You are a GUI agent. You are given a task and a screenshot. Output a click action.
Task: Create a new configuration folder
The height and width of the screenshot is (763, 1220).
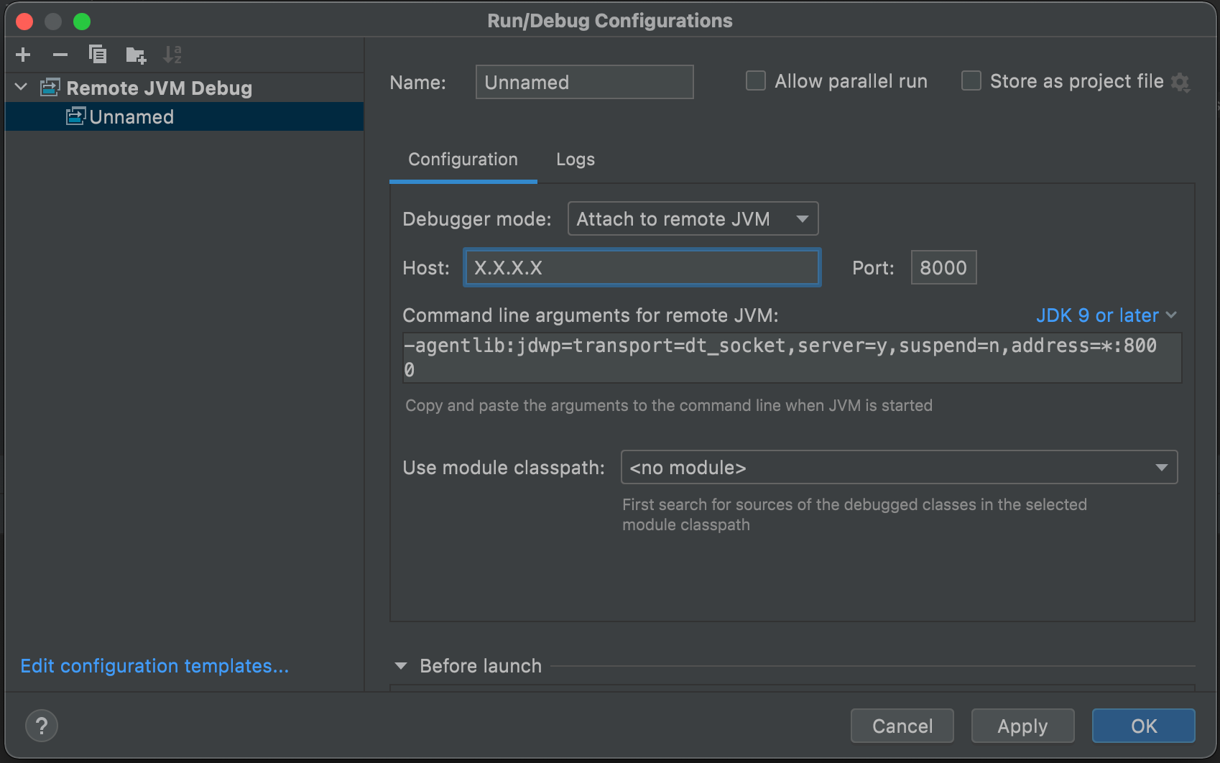(136, 55)
